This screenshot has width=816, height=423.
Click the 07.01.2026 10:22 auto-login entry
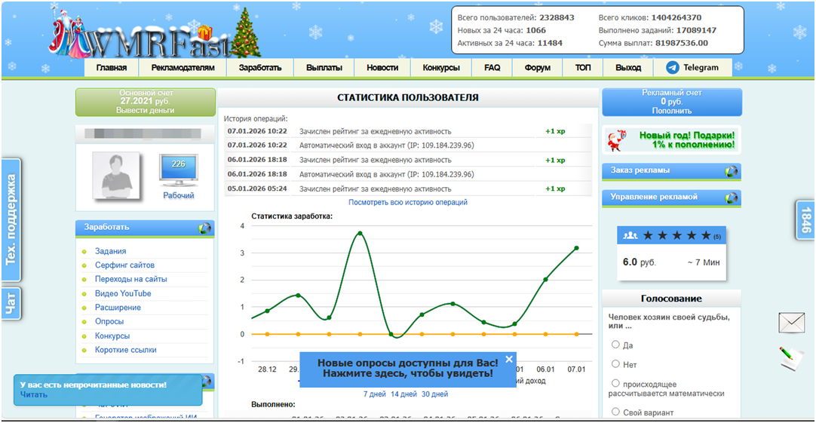(x=408, y=146)
